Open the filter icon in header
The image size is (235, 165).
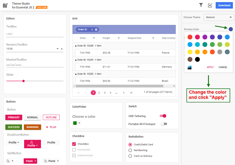click(201, 5)
